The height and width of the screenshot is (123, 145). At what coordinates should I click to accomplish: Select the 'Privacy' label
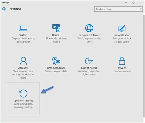(x=122, y=68)
